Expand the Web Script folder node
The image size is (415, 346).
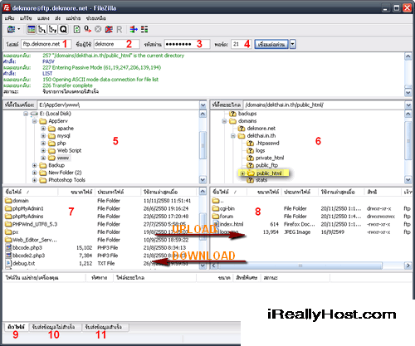pyautogui.click(x=43, y=150)
